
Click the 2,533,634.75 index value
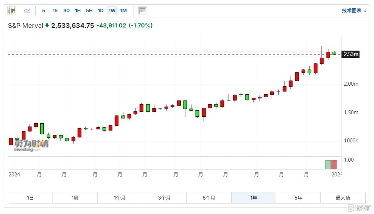(72, 26)
